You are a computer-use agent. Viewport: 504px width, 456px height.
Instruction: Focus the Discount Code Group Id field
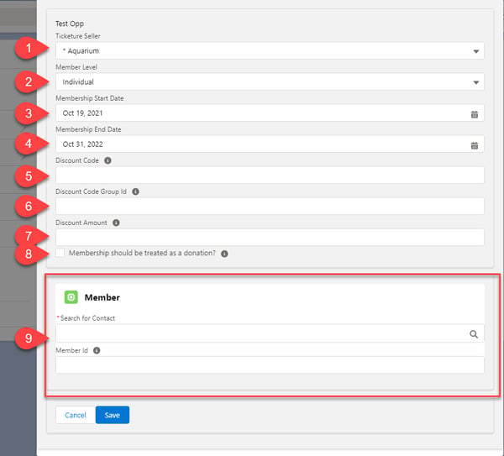coord(270,207)
